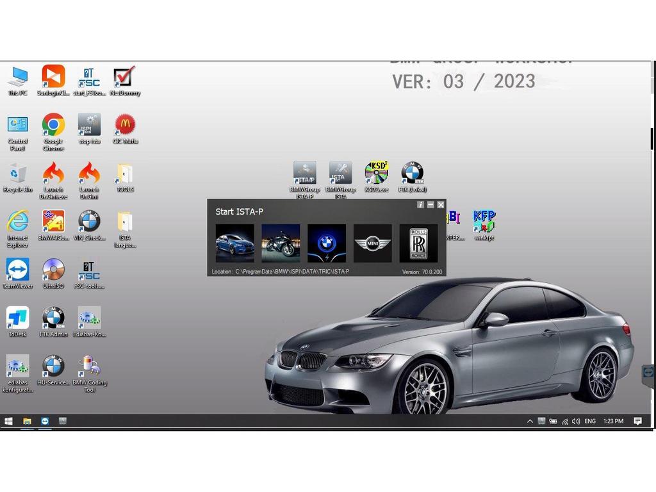Open the ETK (Lokal) desktop shortcut

tap(413, 174)
